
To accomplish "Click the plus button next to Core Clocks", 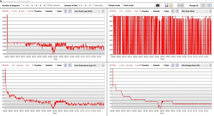I will (x=103, y=11).
